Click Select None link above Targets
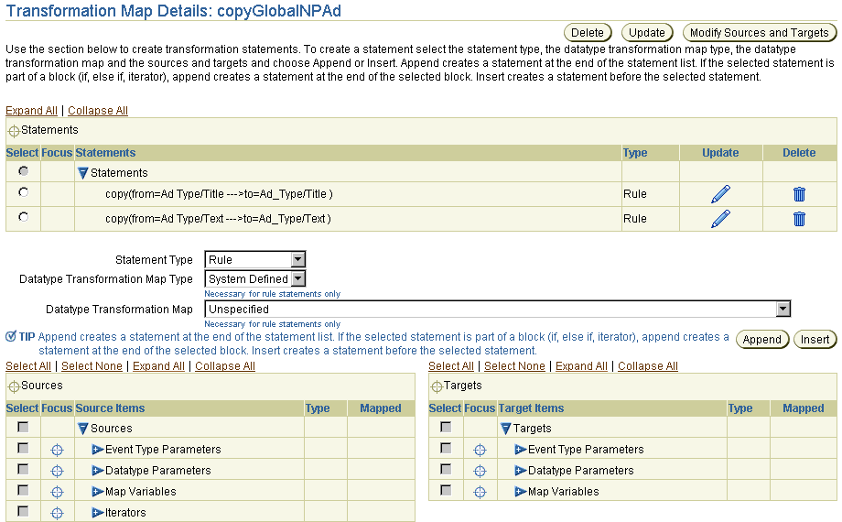The image size is (842, 522). pyautogui.click(x=514, y=366)
